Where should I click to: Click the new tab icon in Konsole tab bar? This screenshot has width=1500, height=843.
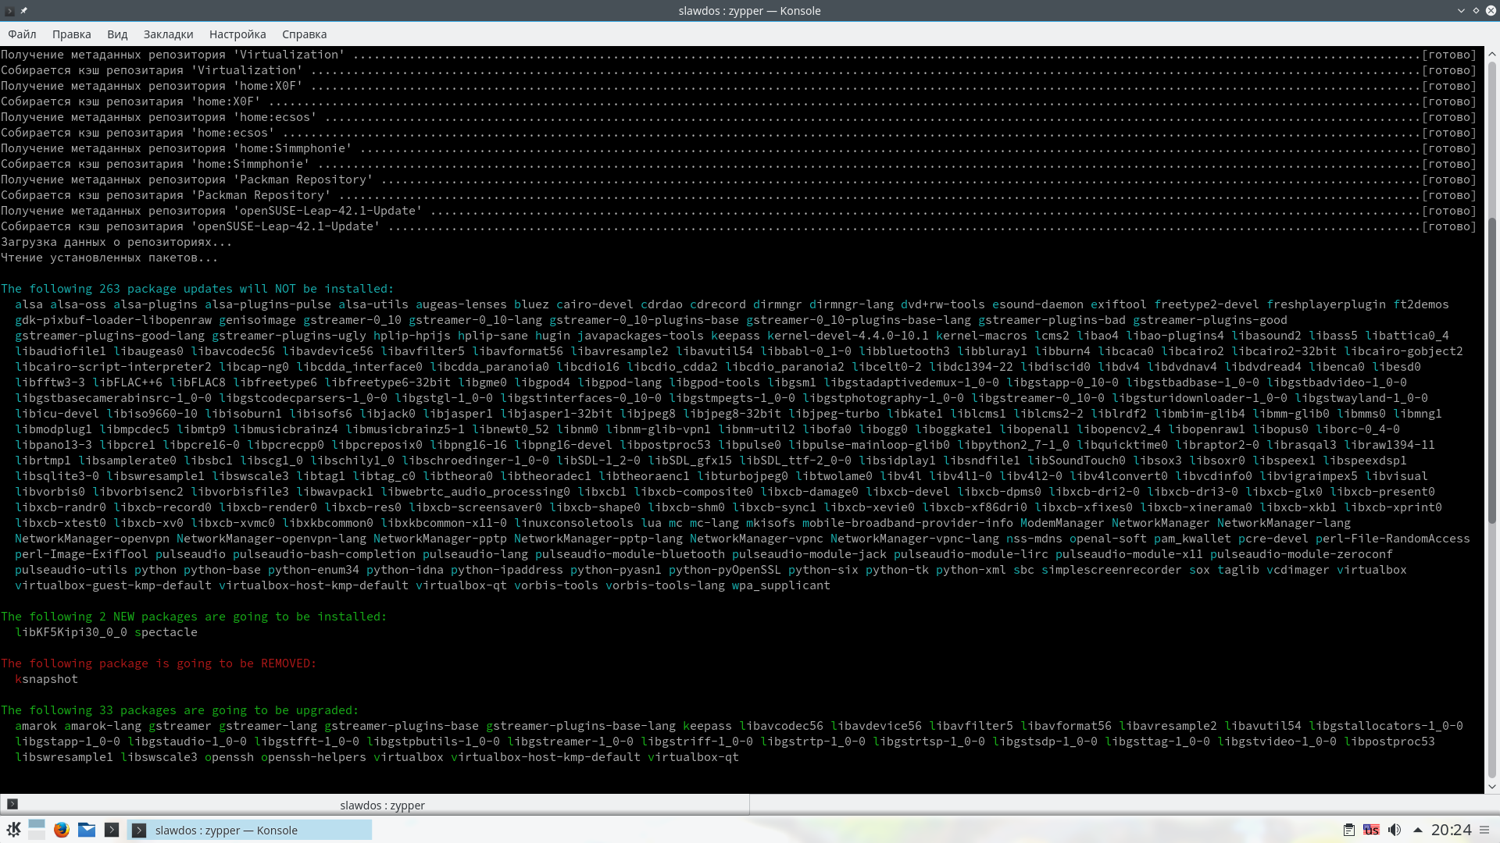(x=12, y=804)
